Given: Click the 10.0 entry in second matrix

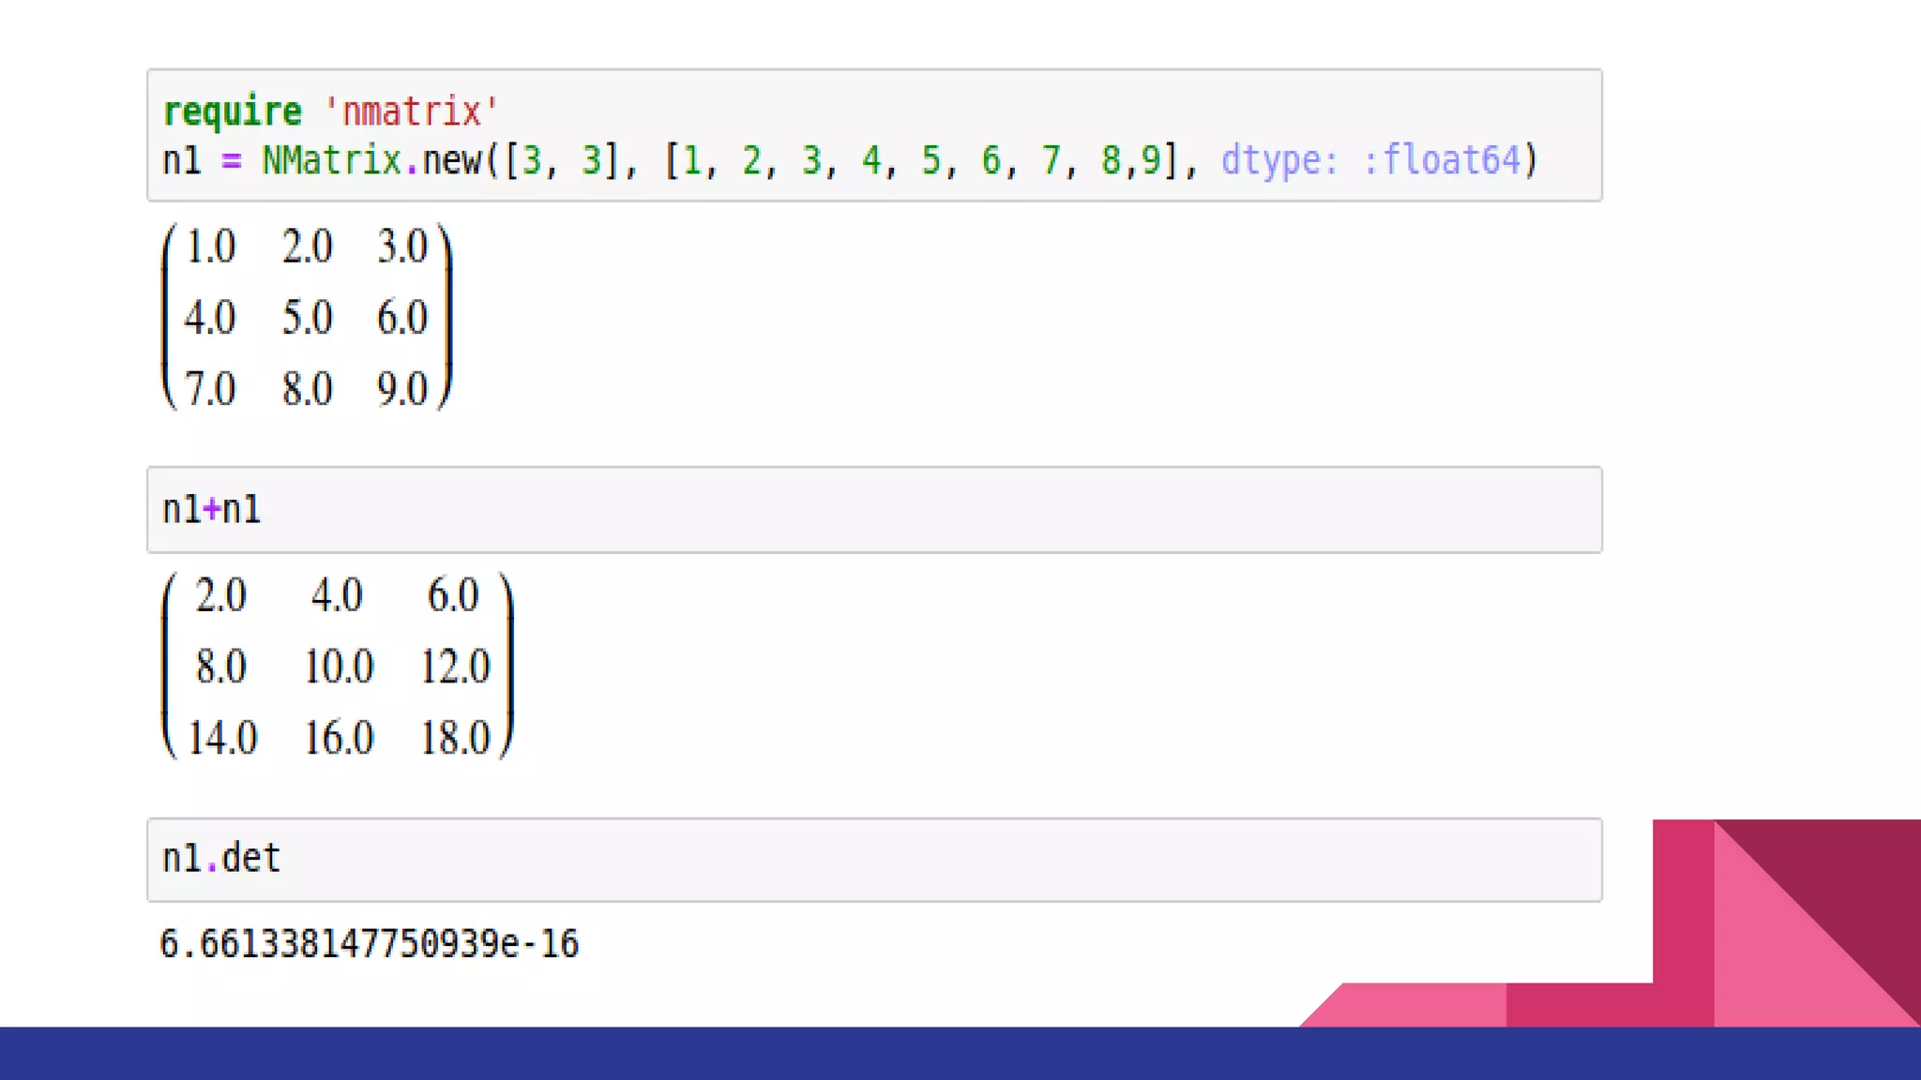Looking at the screenshot, I should [x=338, y=667].
